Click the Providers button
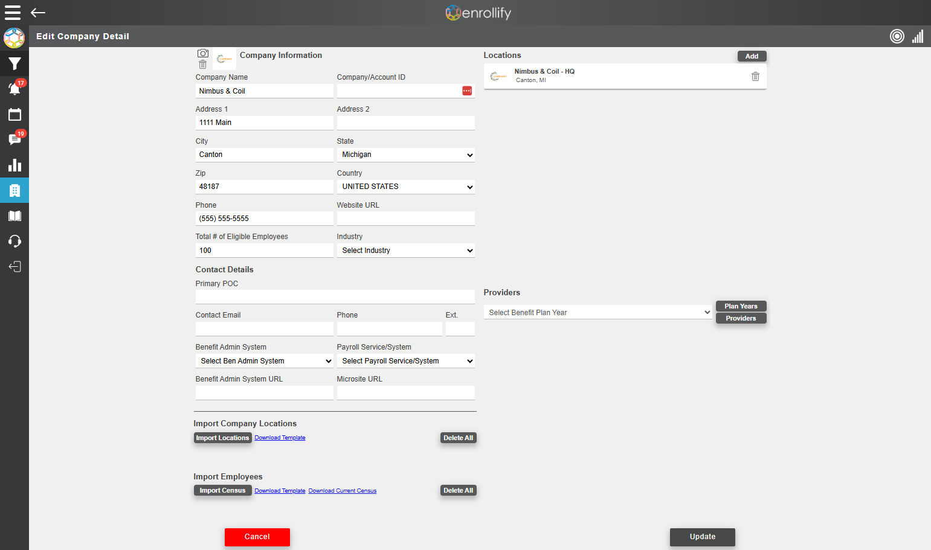931x550 pixels. tap(741, 318)
